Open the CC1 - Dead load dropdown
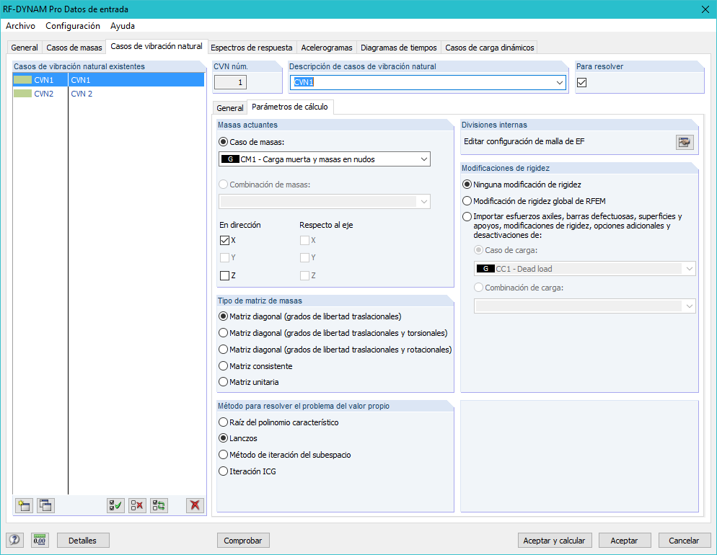The height and width of the screenshot is (555, 717). 585,269
